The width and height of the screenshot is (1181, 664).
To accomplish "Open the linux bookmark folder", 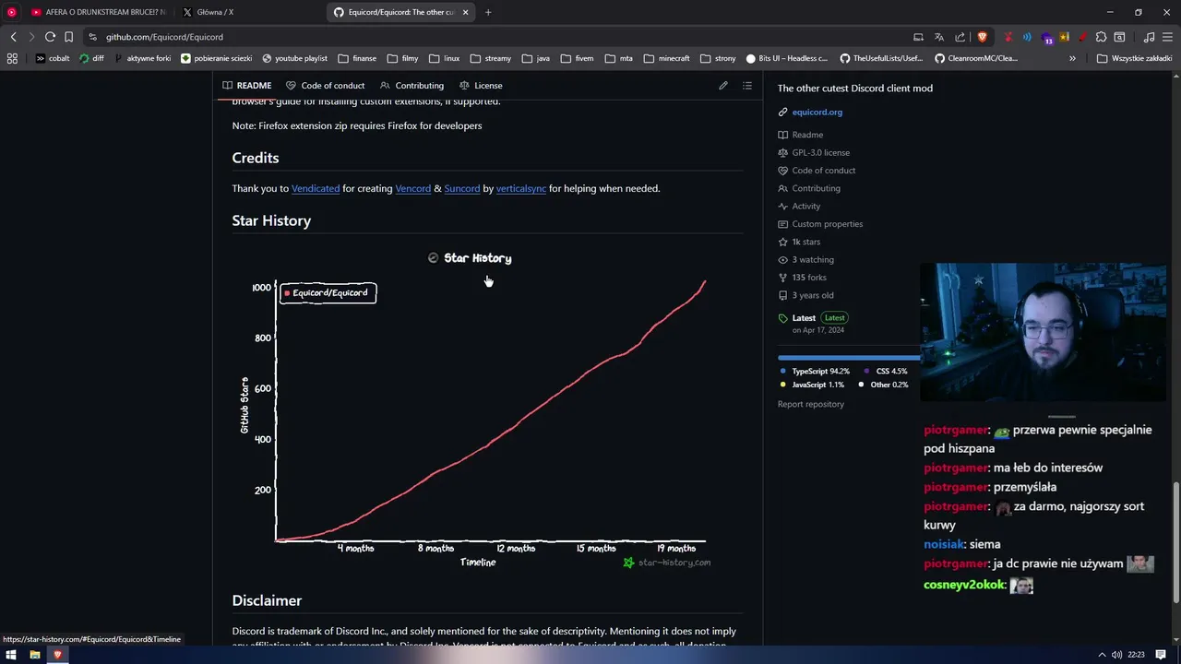I will pyautogui.click(x=444, y=58).
